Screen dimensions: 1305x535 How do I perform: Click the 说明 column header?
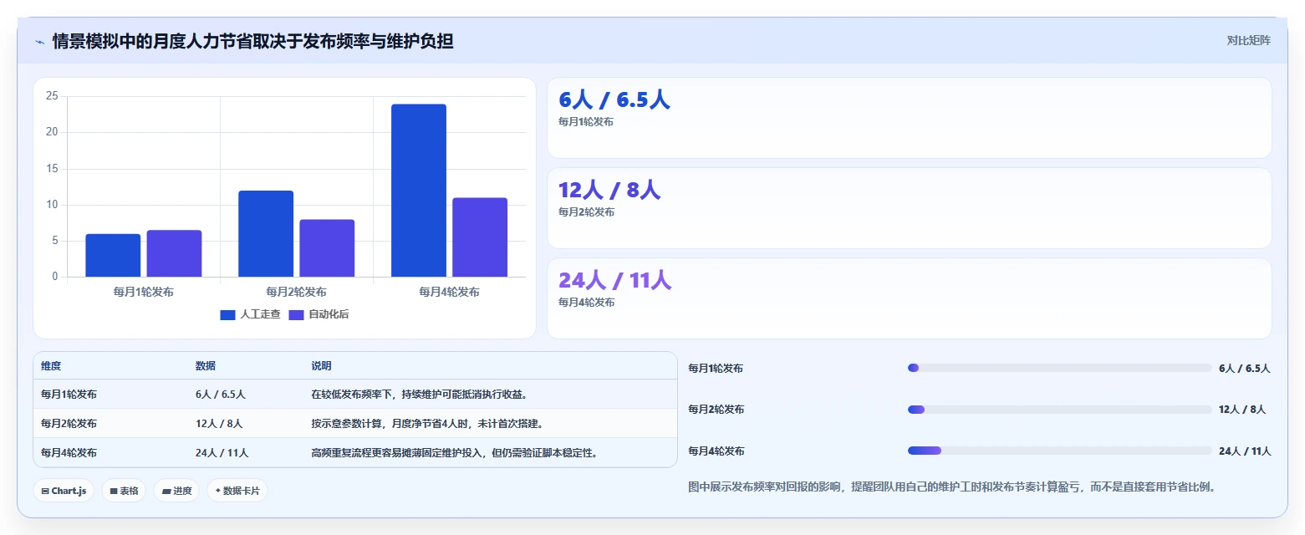point(322,366)
